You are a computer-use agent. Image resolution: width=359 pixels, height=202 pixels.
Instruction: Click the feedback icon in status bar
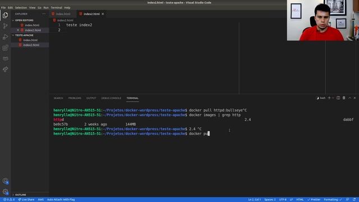(x=347, y=200)
